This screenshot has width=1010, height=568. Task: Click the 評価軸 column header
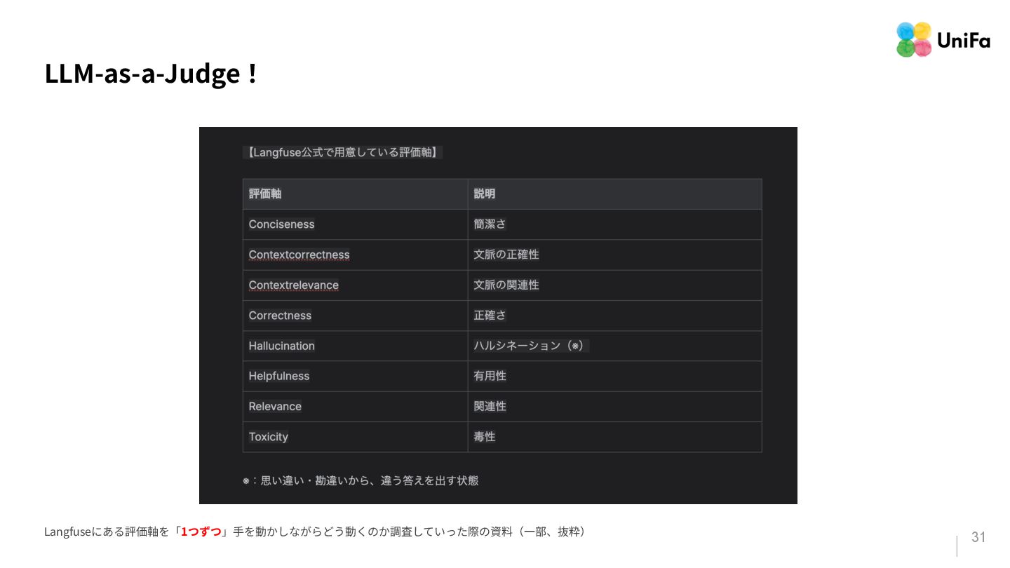click(x=355, y=194)
